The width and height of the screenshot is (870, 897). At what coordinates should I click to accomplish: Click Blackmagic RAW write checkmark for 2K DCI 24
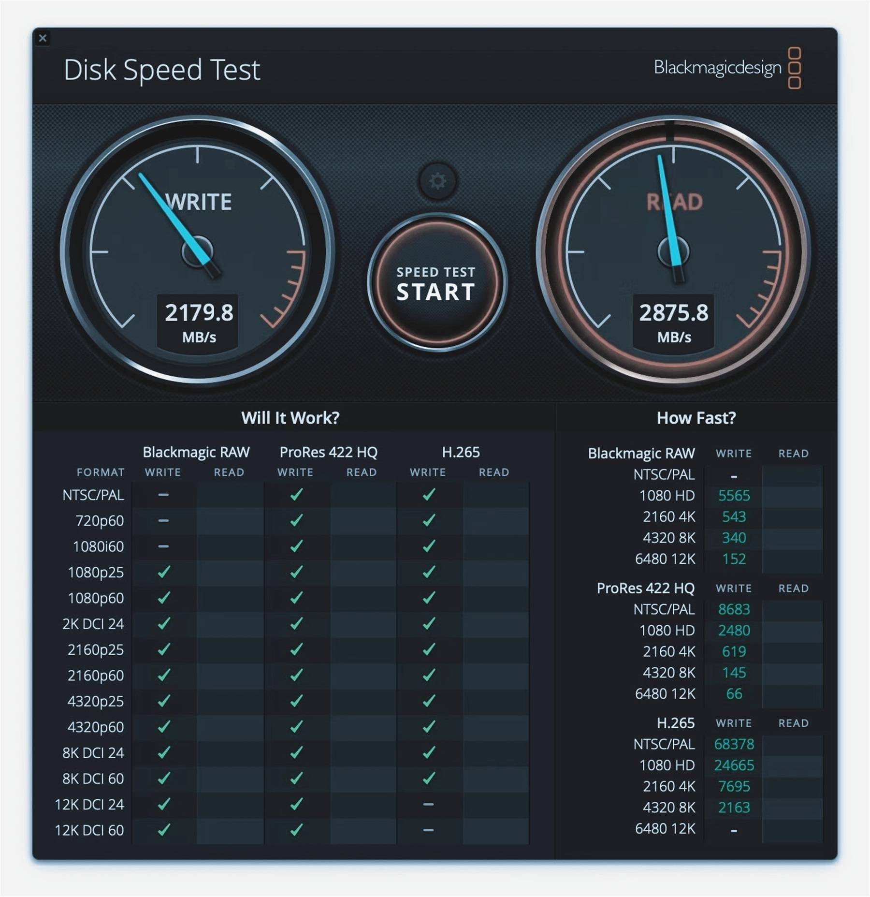(164, 624)
